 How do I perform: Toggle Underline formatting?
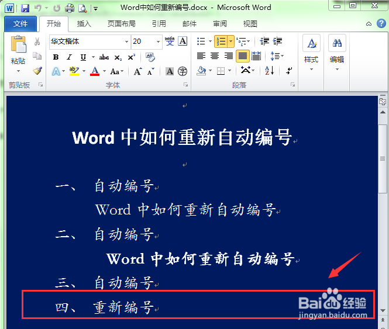point(83,57)
